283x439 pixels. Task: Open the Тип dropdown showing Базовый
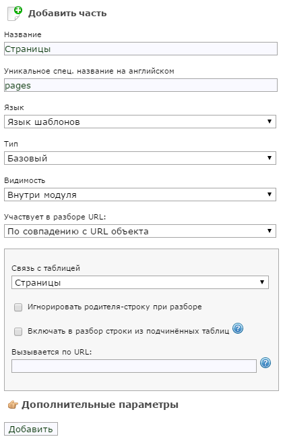[140, 158]
